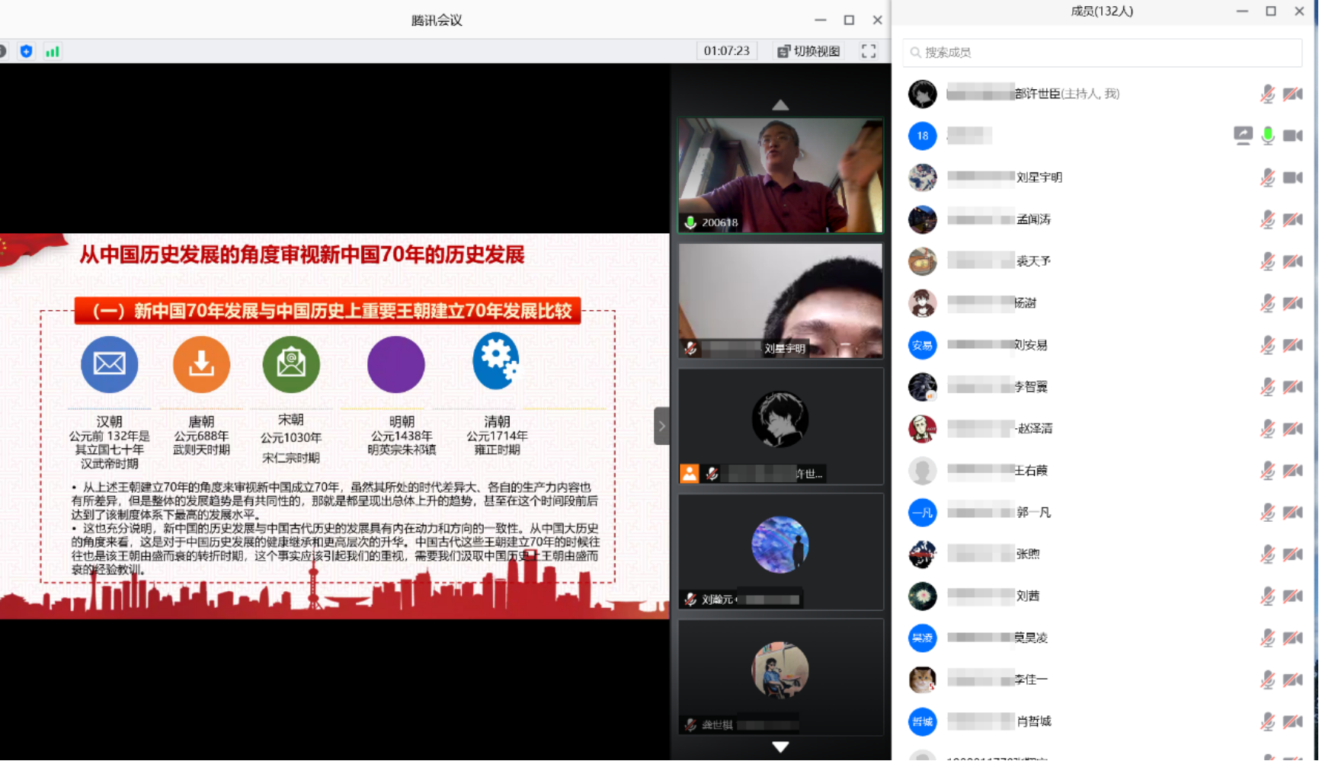Toggle the muted microphone for 袁天予
This screenshot has width=1319, height=761.
1267,261
